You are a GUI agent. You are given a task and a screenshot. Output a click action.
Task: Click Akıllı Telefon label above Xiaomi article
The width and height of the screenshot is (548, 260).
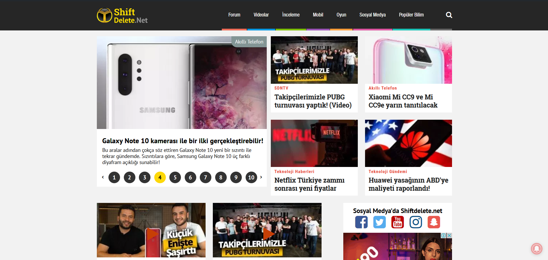pos(382,88)
